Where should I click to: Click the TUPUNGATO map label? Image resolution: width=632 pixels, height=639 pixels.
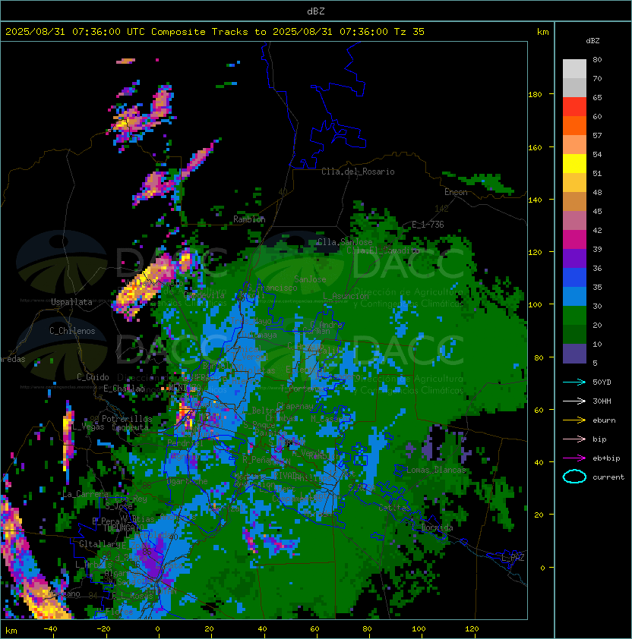tap(124, 528)
